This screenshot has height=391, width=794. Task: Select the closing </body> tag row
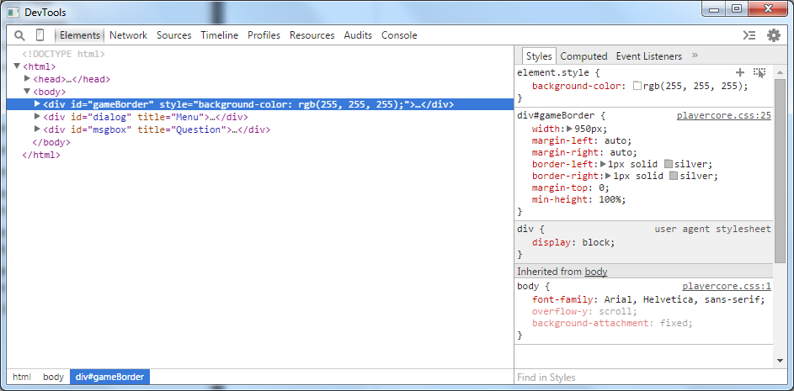(51, 143)
